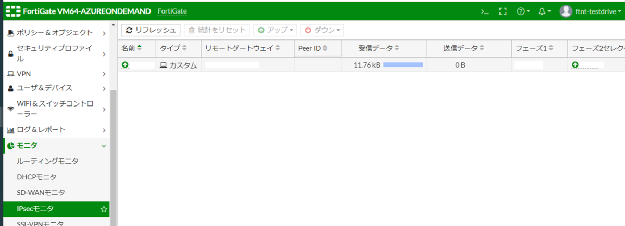
Task: Click the リフレッシュ button
Action: click(151, 30)
